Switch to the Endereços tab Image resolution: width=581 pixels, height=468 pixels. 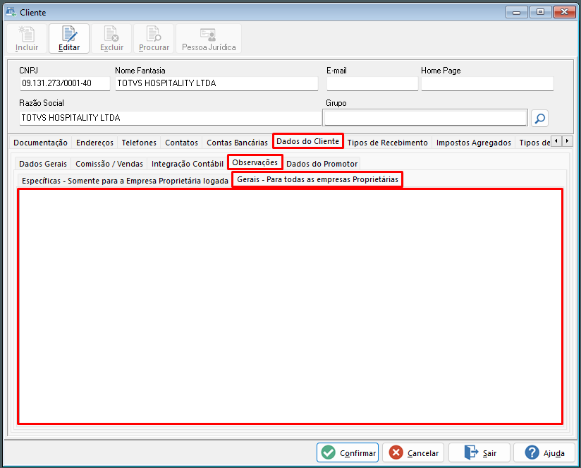click(94, 143)
